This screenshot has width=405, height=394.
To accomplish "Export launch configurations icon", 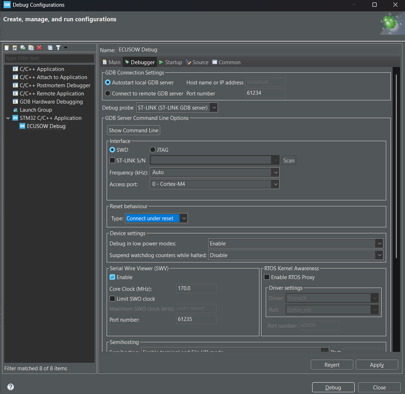I will coord(23,47).
